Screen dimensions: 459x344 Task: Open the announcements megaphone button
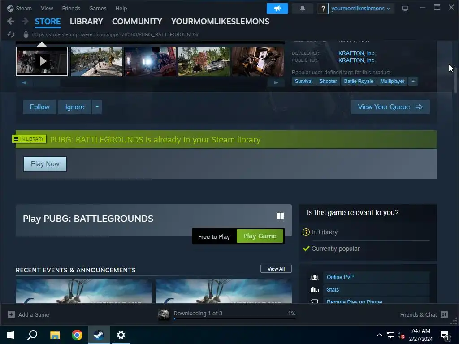click(x=277, y=9)
